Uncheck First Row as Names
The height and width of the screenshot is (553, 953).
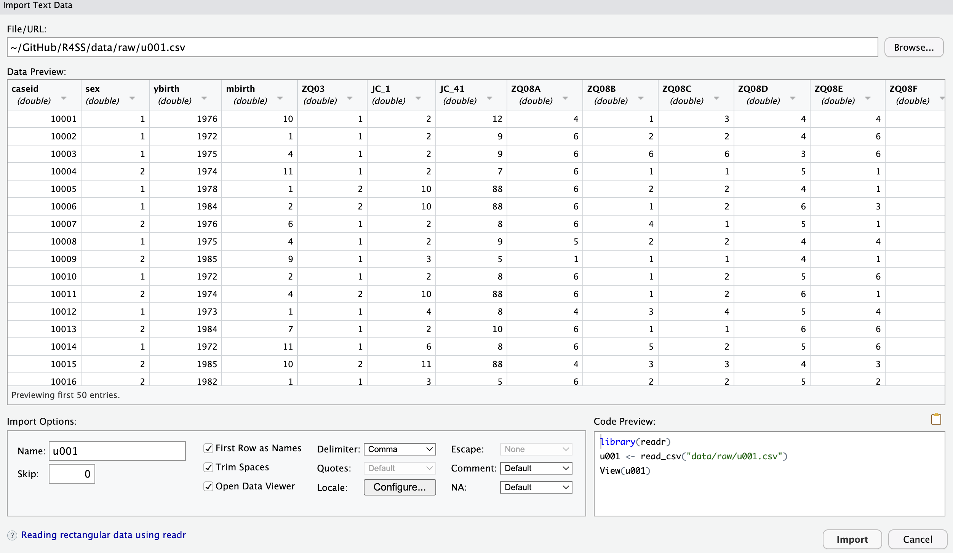208,448
